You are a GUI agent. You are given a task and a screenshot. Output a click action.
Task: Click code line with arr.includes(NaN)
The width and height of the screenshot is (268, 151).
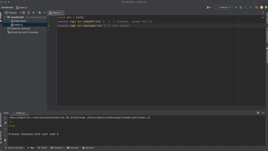[x=94, y=26]
